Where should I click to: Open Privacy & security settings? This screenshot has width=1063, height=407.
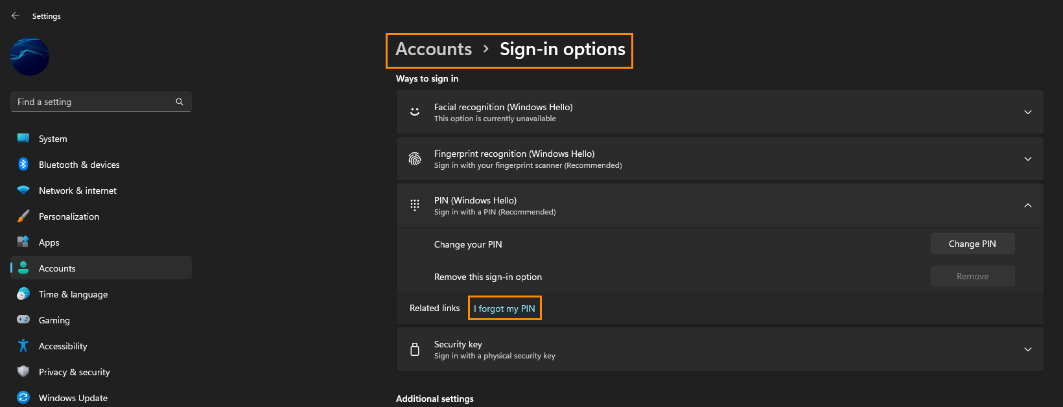(101, 372)
